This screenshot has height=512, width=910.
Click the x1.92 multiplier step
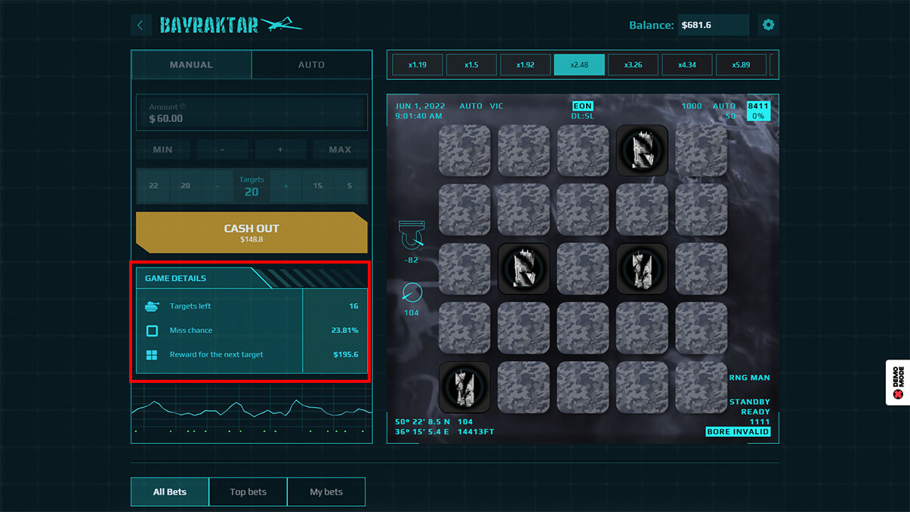coord(526,65)
